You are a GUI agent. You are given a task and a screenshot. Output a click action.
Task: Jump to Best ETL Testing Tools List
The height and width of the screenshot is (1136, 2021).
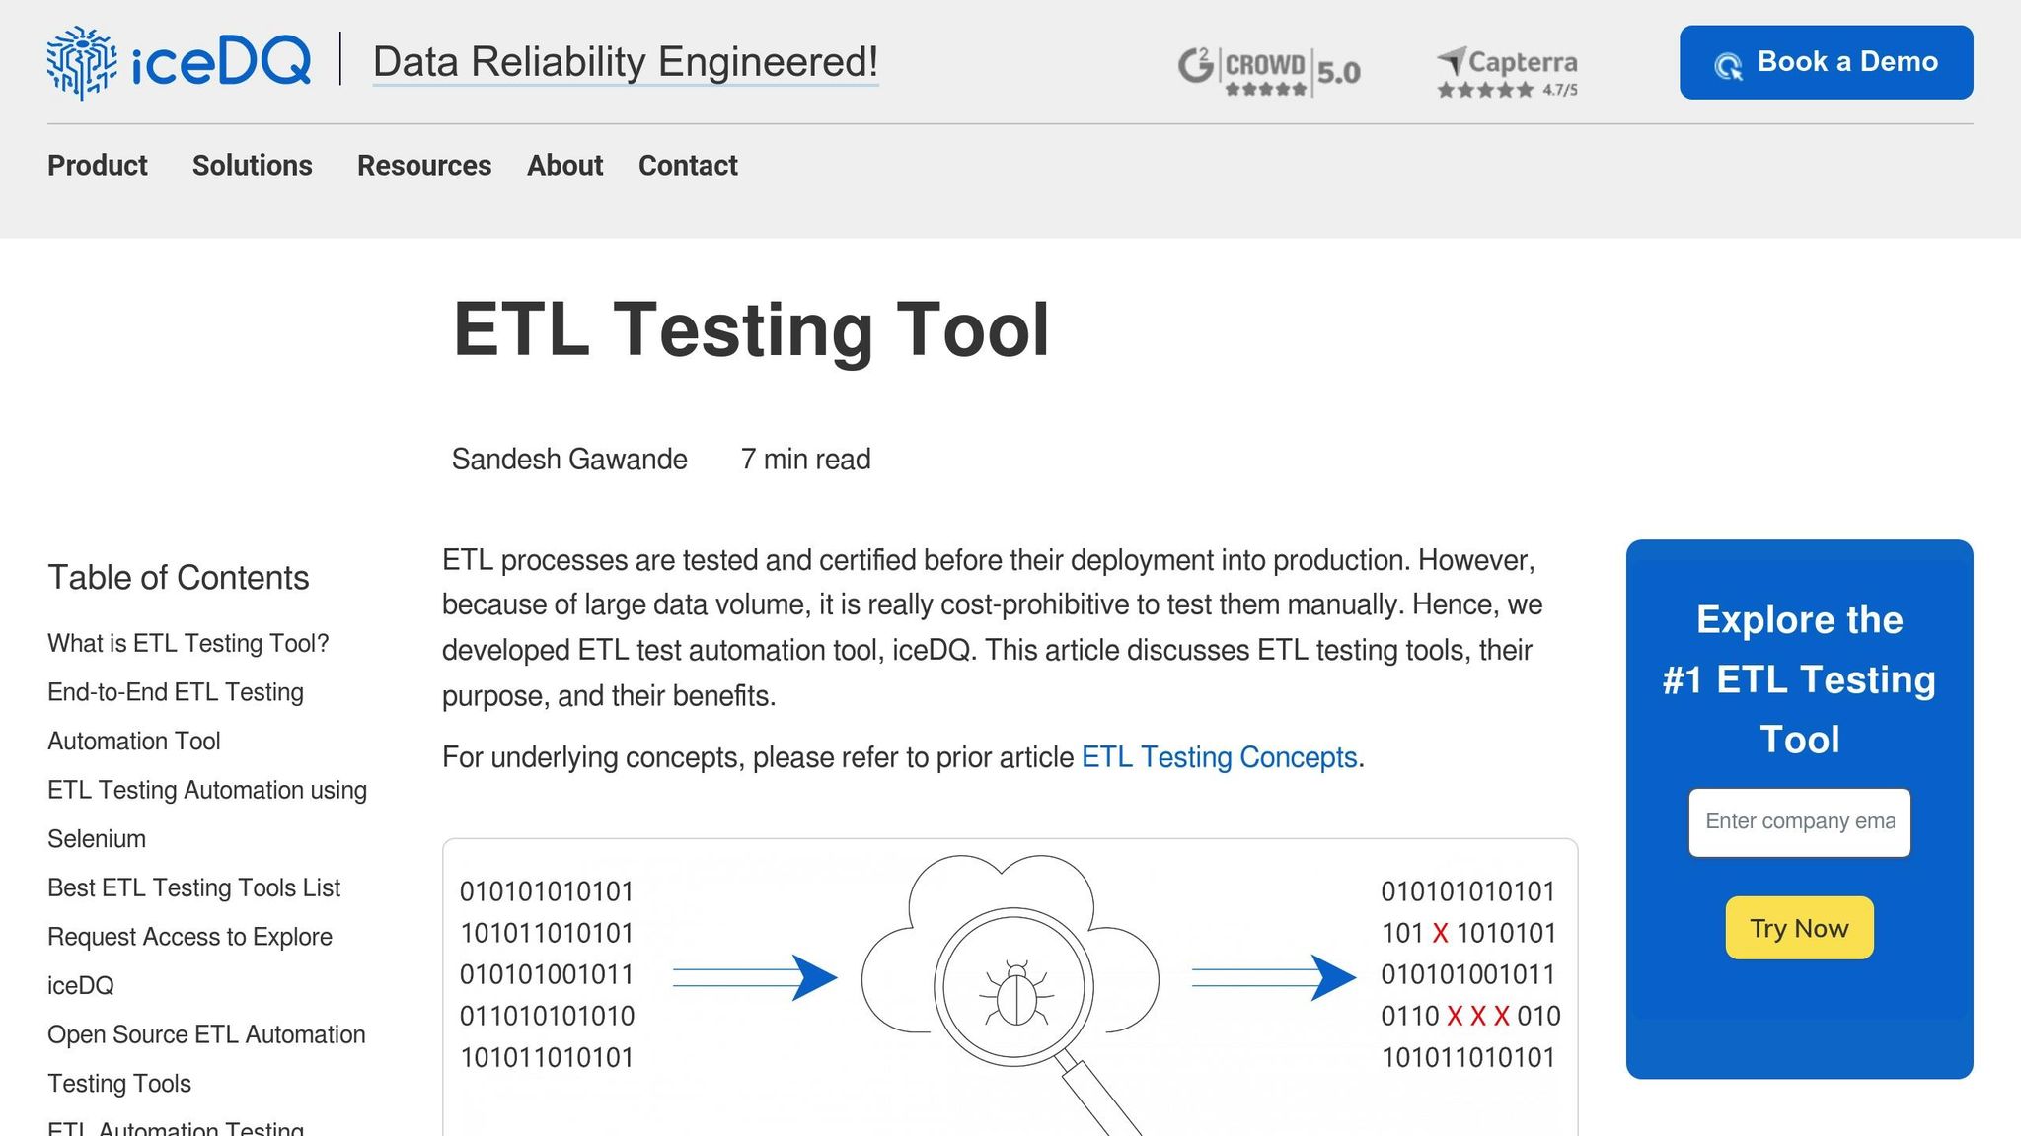click(193, 888)
